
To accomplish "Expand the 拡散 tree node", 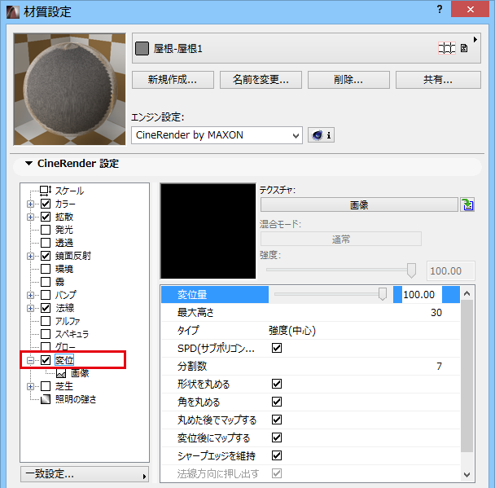I will [x=30, y=217].
